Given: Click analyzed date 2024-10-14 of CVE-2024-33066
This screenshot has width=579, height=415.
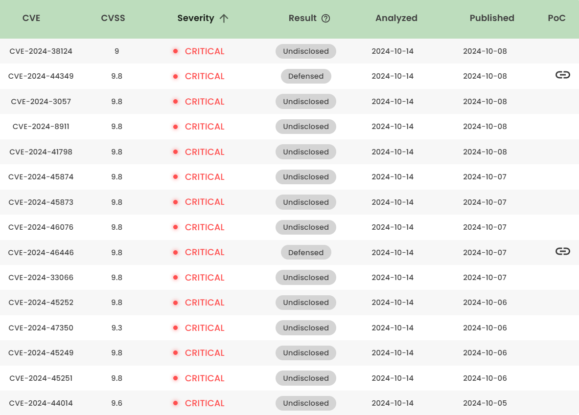Looking at the screenshot, I should [393, 278].
